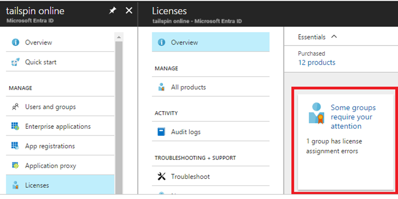
Task: Click the App registrations grid icon
Action: pyautogui.click(x=15, y=146)
